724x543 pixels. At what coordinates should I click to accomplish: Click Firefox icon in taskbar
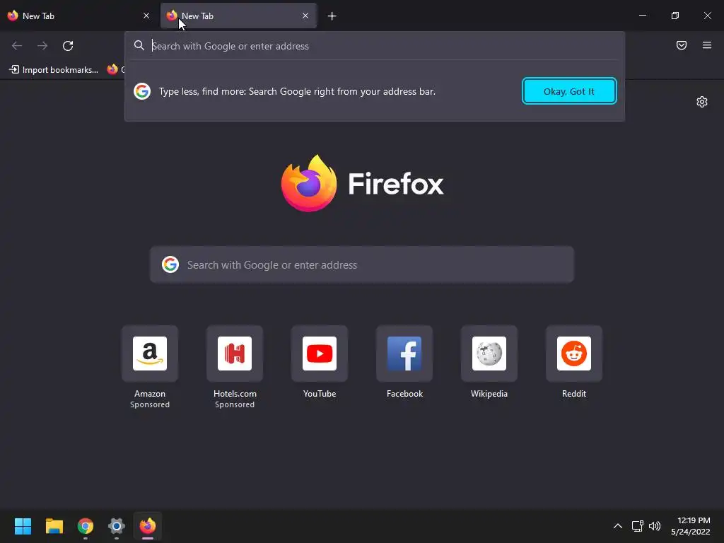pos(148,526)
